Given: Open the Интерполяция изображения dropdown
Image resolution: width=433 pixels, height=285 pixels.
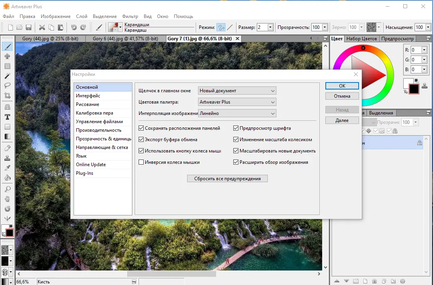Looking at the screenshot, I should pyautogui.click(x=237, y=113).
